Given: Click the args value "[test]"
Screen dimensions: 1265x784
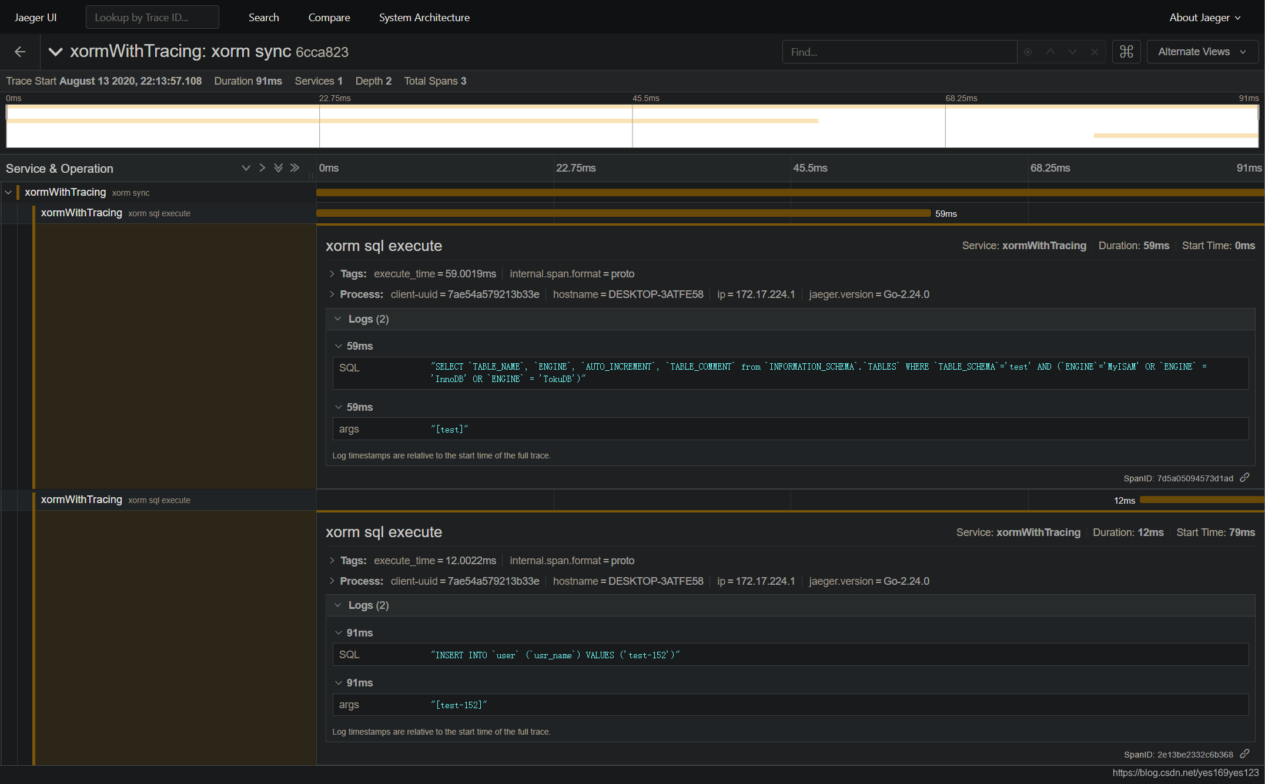Looking at the screenshot, I should coord(449,430).
